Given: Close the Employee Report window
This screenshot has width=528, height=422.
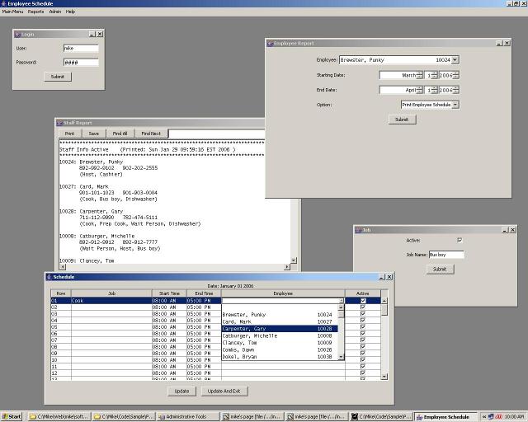Looking at the screenshot, I should click(507, 43).
